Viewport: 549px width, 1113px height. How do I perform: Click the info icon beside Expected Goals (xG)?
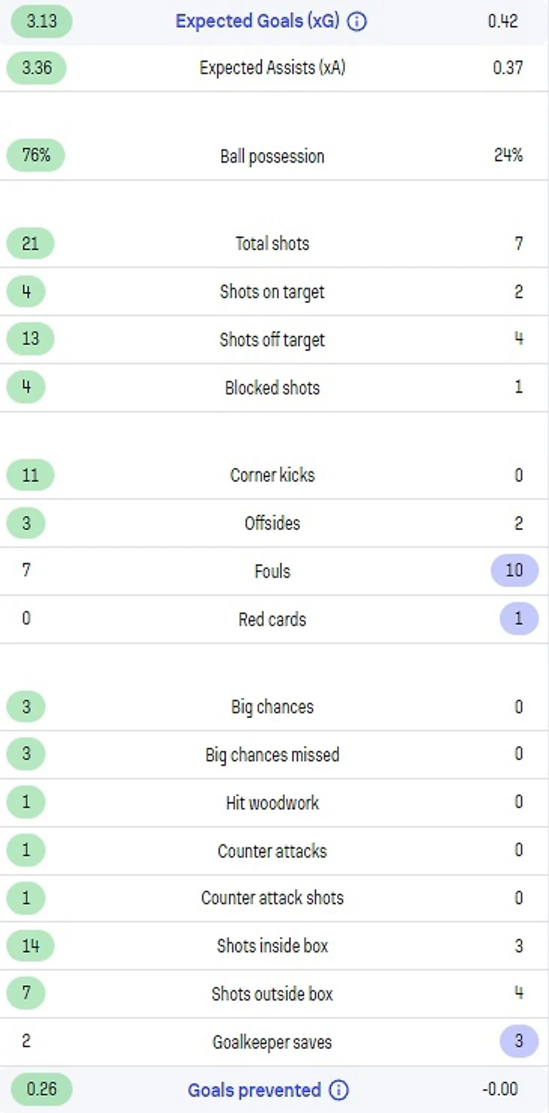pos(358,22)
